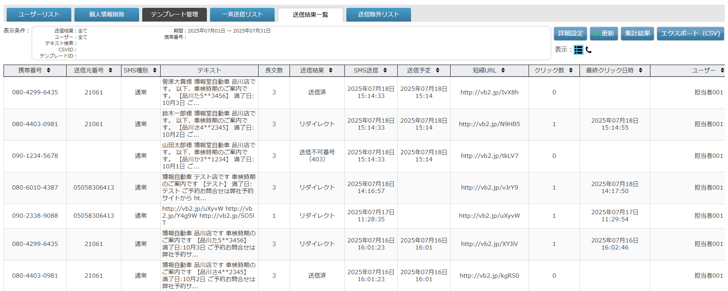Click the green refresh icon on 更新
728x291 pixels.
(x=596, y=34)
